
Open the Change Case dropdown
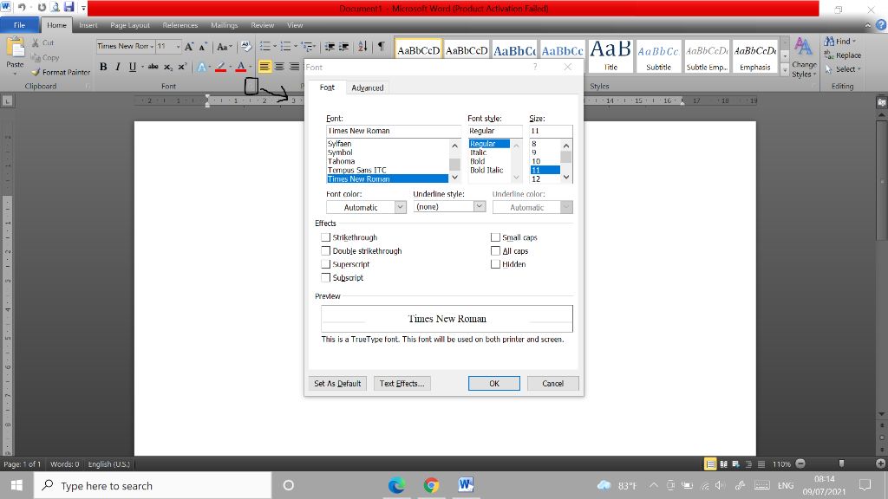[x=225, y=47]
